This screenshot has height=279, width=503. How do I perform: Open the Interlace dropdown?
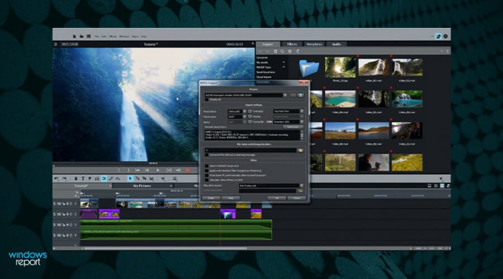click(302, 111)
